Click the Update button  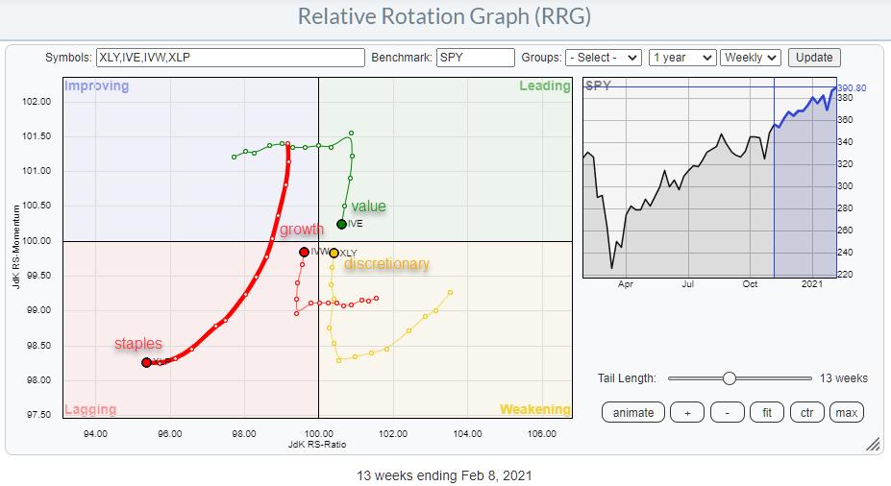814,58
